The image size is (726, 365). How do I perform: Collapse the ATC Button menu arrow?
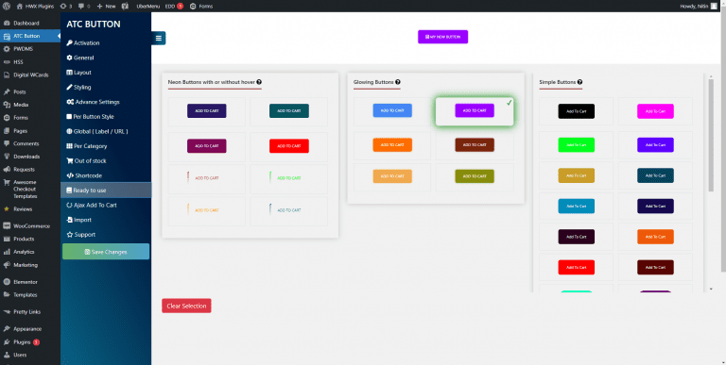[x=59, y=36]
